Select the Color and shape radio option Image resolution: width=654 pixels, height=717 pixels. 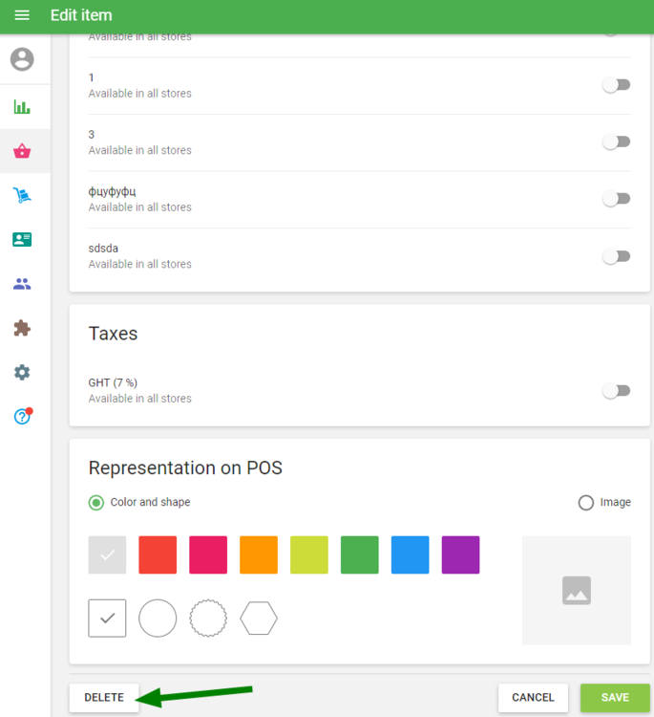point(96,503)
